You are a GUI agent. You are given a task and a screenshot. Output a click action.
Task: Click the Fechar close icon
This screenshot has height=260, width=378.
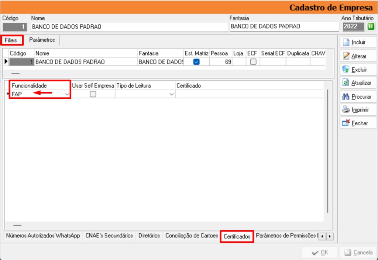[346, 123]
